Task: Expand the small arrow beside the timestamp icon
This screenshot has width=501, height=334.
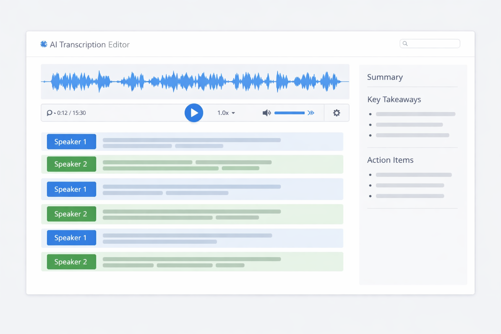Action: coord(54,114)
